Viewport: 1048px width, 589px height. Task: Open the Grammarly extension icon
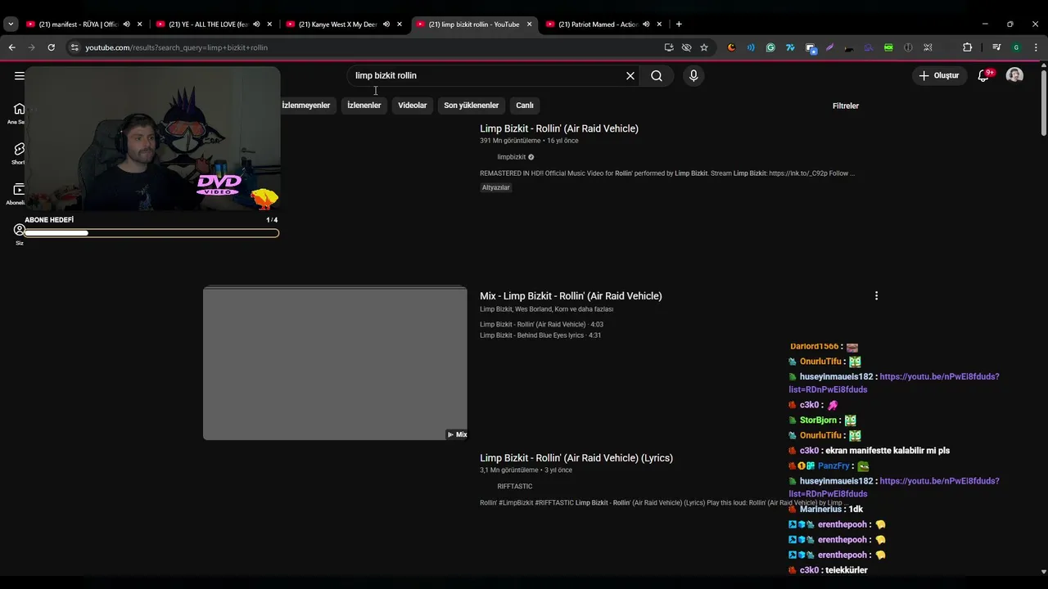point(770,47)
